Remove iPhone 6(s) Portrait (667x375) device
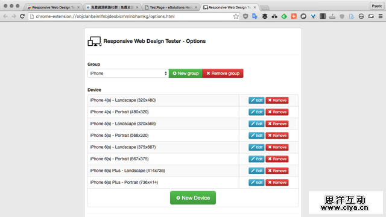Screen dimensions: 386x217 [277, 159]
